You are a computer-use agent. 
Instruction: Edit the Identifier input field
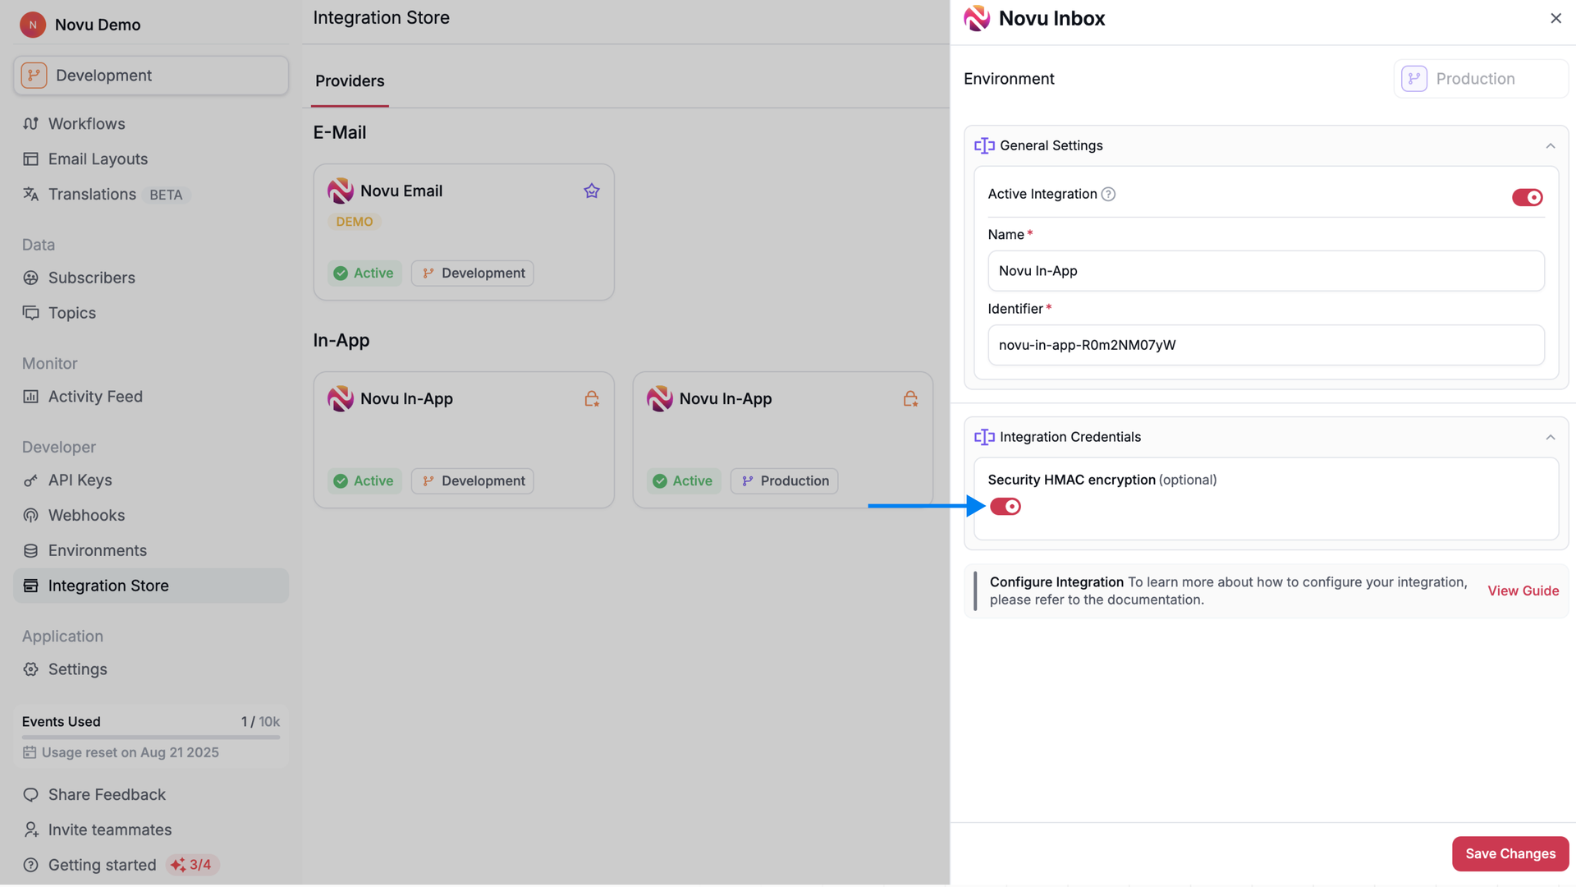click(x=1265, y=345)
